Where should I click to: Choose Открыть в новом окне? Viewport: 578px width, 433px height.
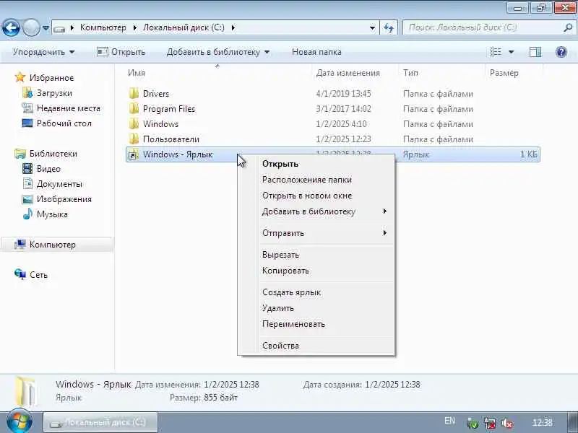(307, 196)
